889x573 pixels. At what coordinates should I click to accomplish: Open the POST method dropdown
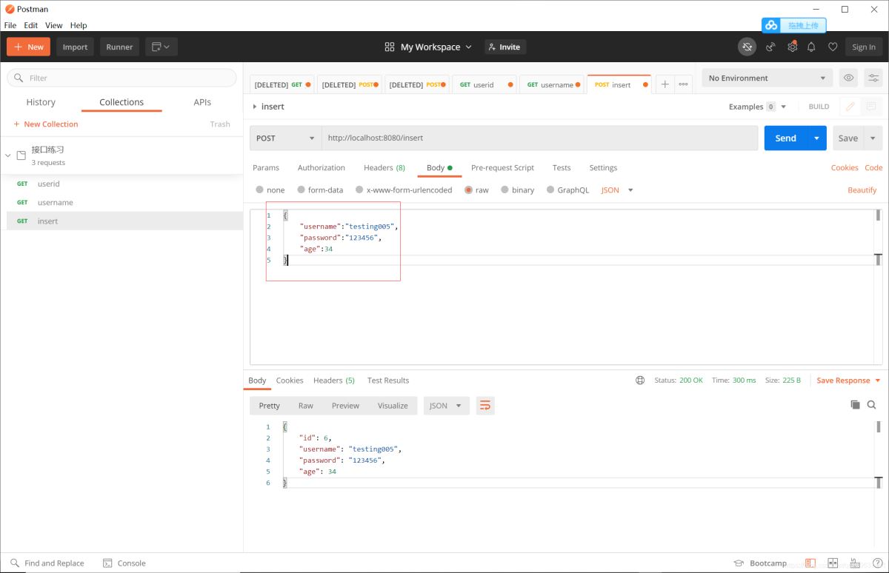click(285, 138)
